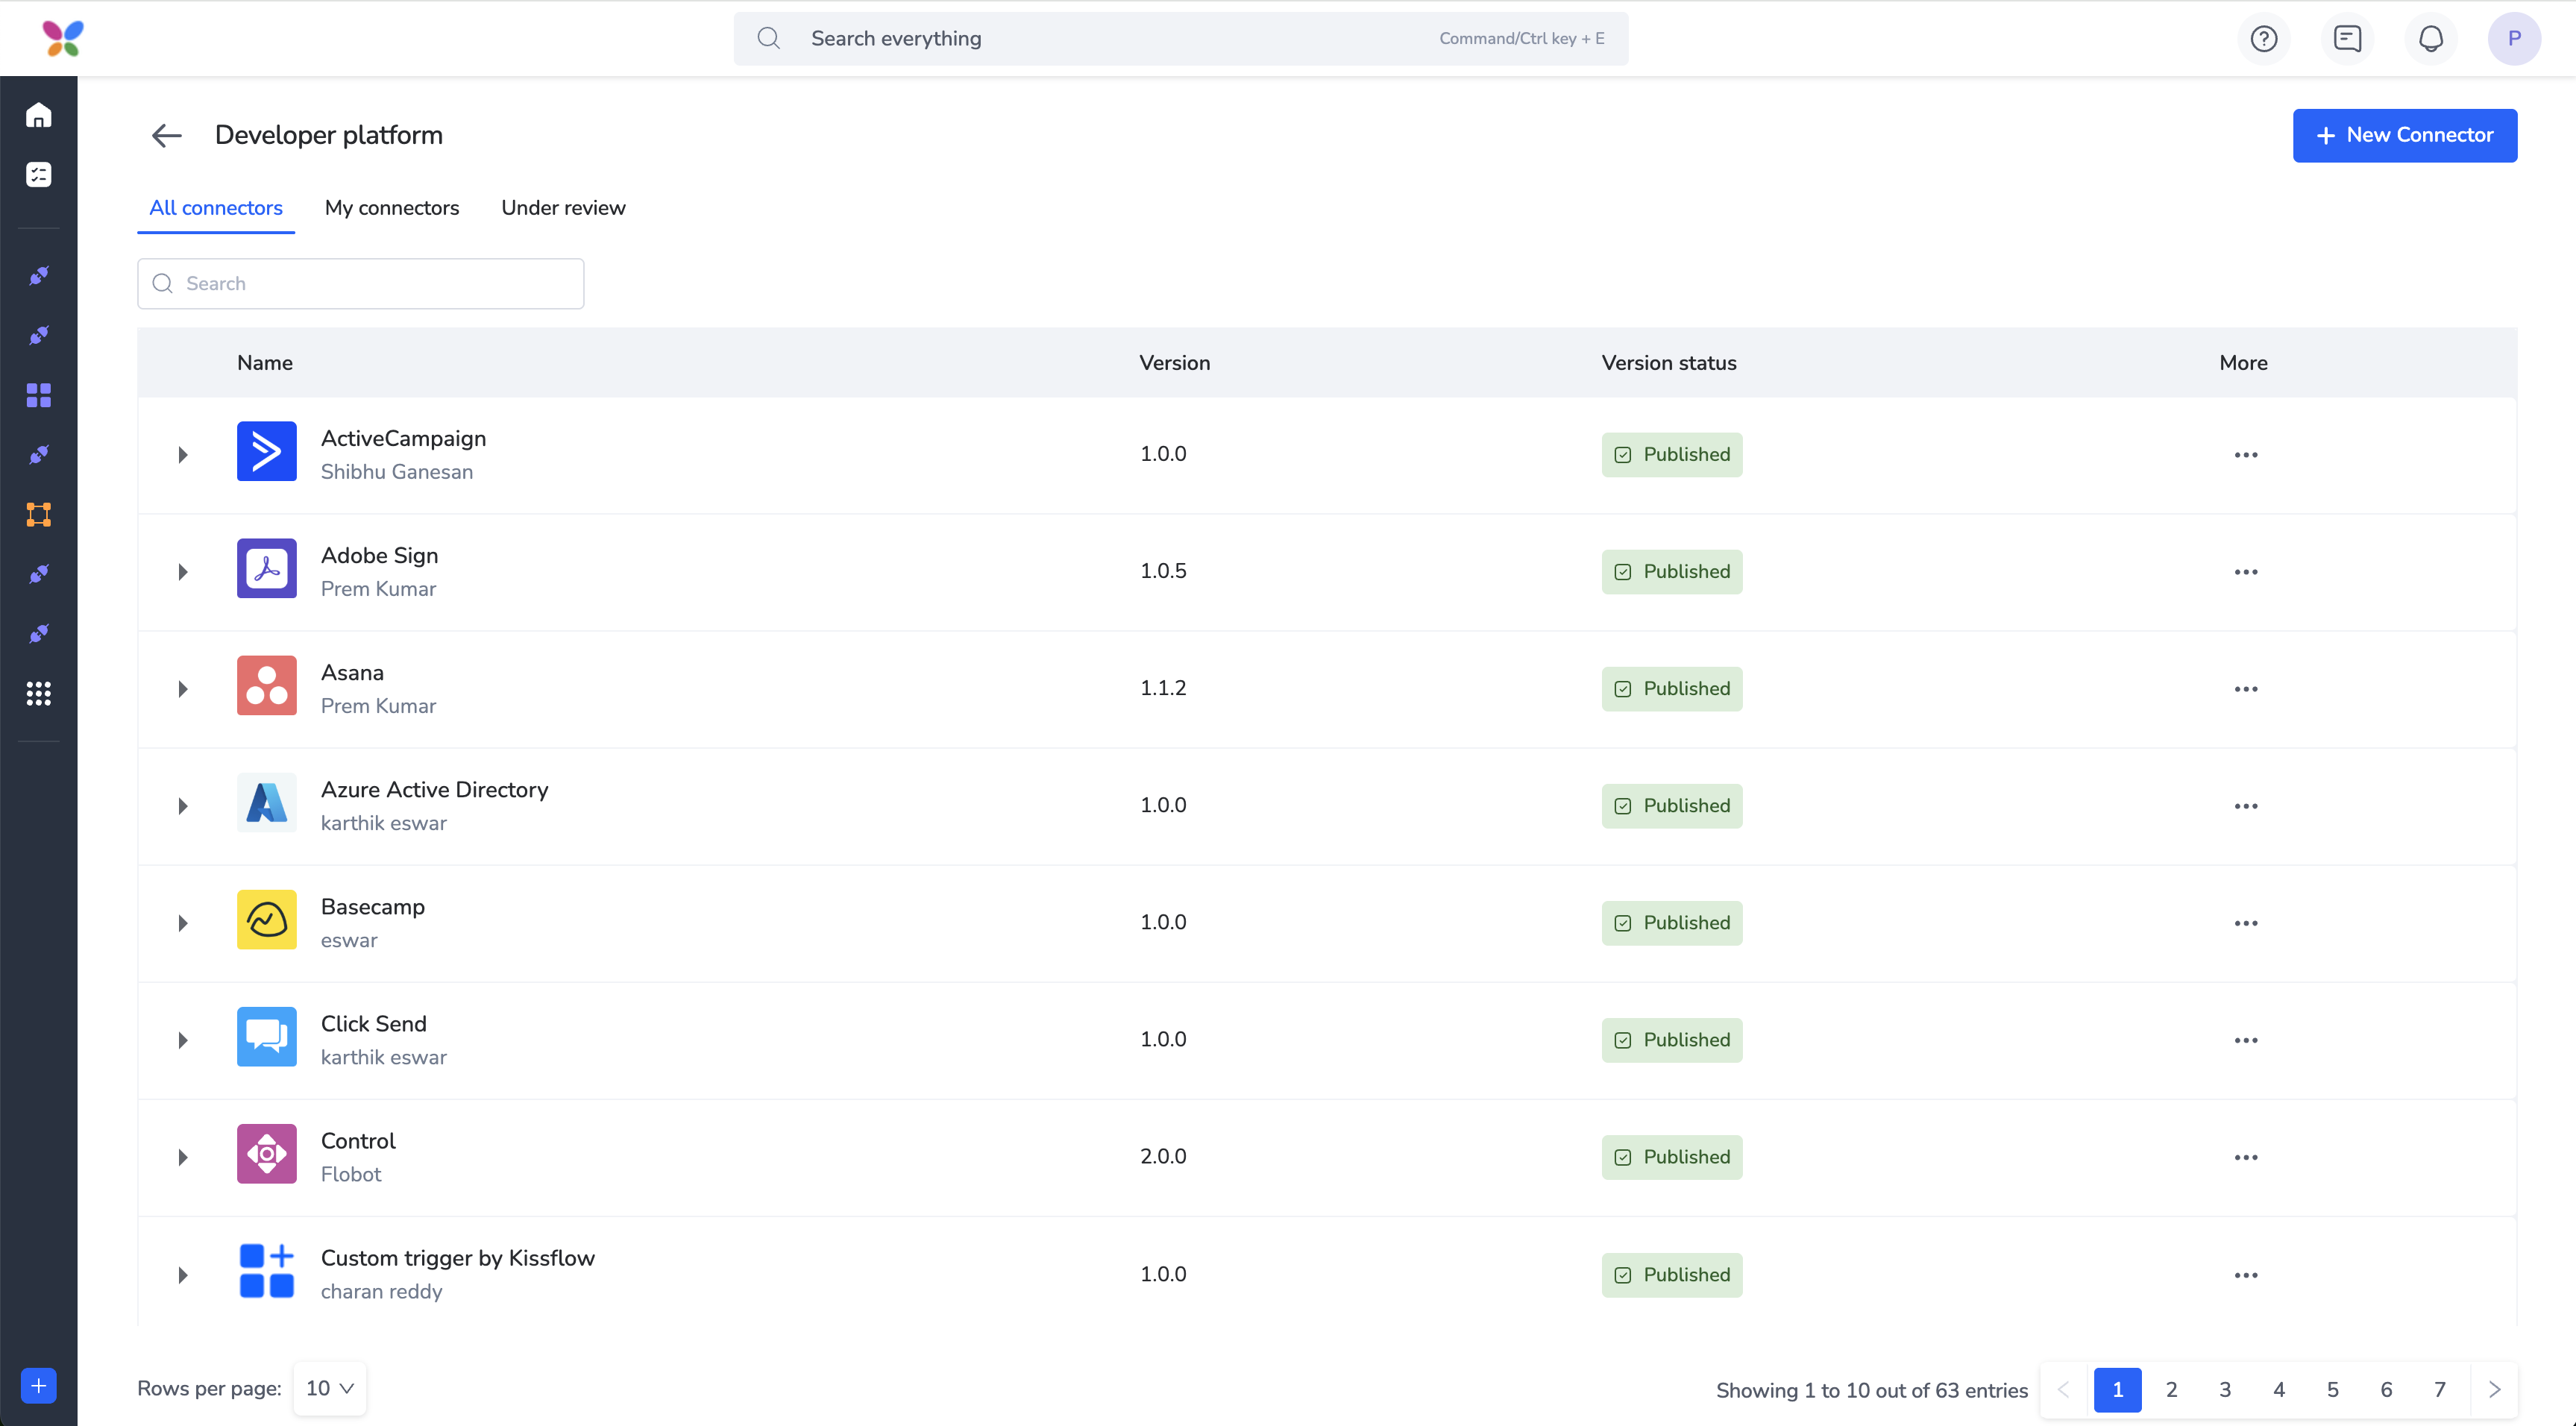This screenshot has height=1426, width=2576.
Task: Open the orange flow diagram sidebar icon
Action: click(x=39, y=514)
